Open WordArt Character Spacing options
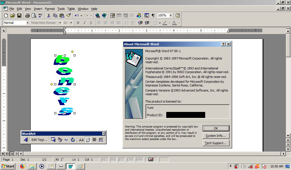Screen dimensions: 291x170 click(101, 140)
